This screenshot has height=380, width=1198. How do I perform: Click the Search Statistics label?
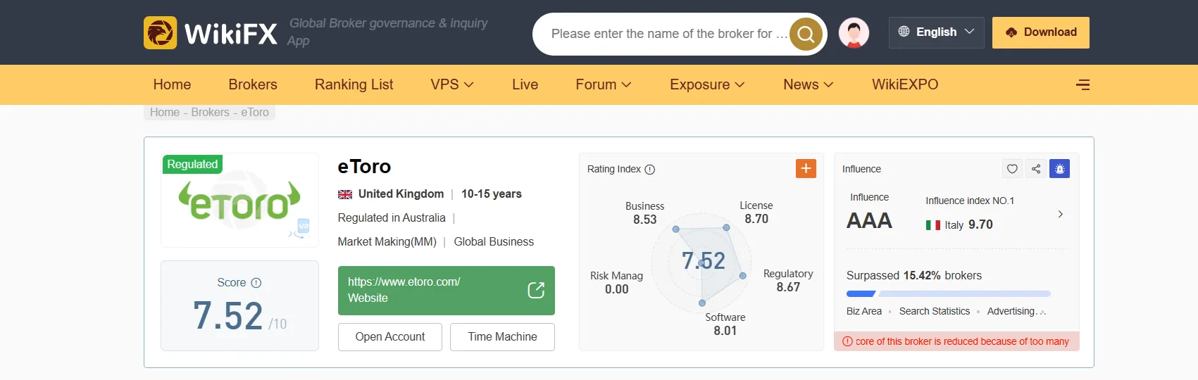935,311
